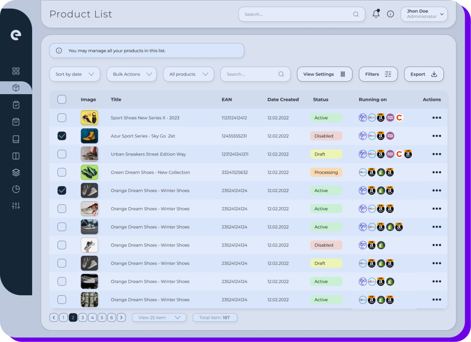This screenshot has height=342, width=471.
Task: Switch to page 5 of product list
Action: click(102, 317)
